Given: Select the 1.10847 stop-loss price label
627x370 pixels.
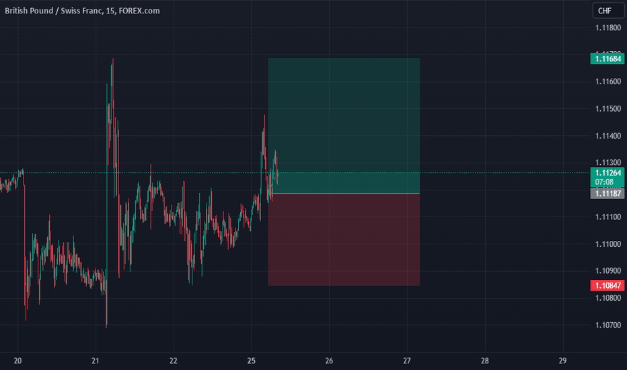Looking at the screenshot, I should coord(607,286).
